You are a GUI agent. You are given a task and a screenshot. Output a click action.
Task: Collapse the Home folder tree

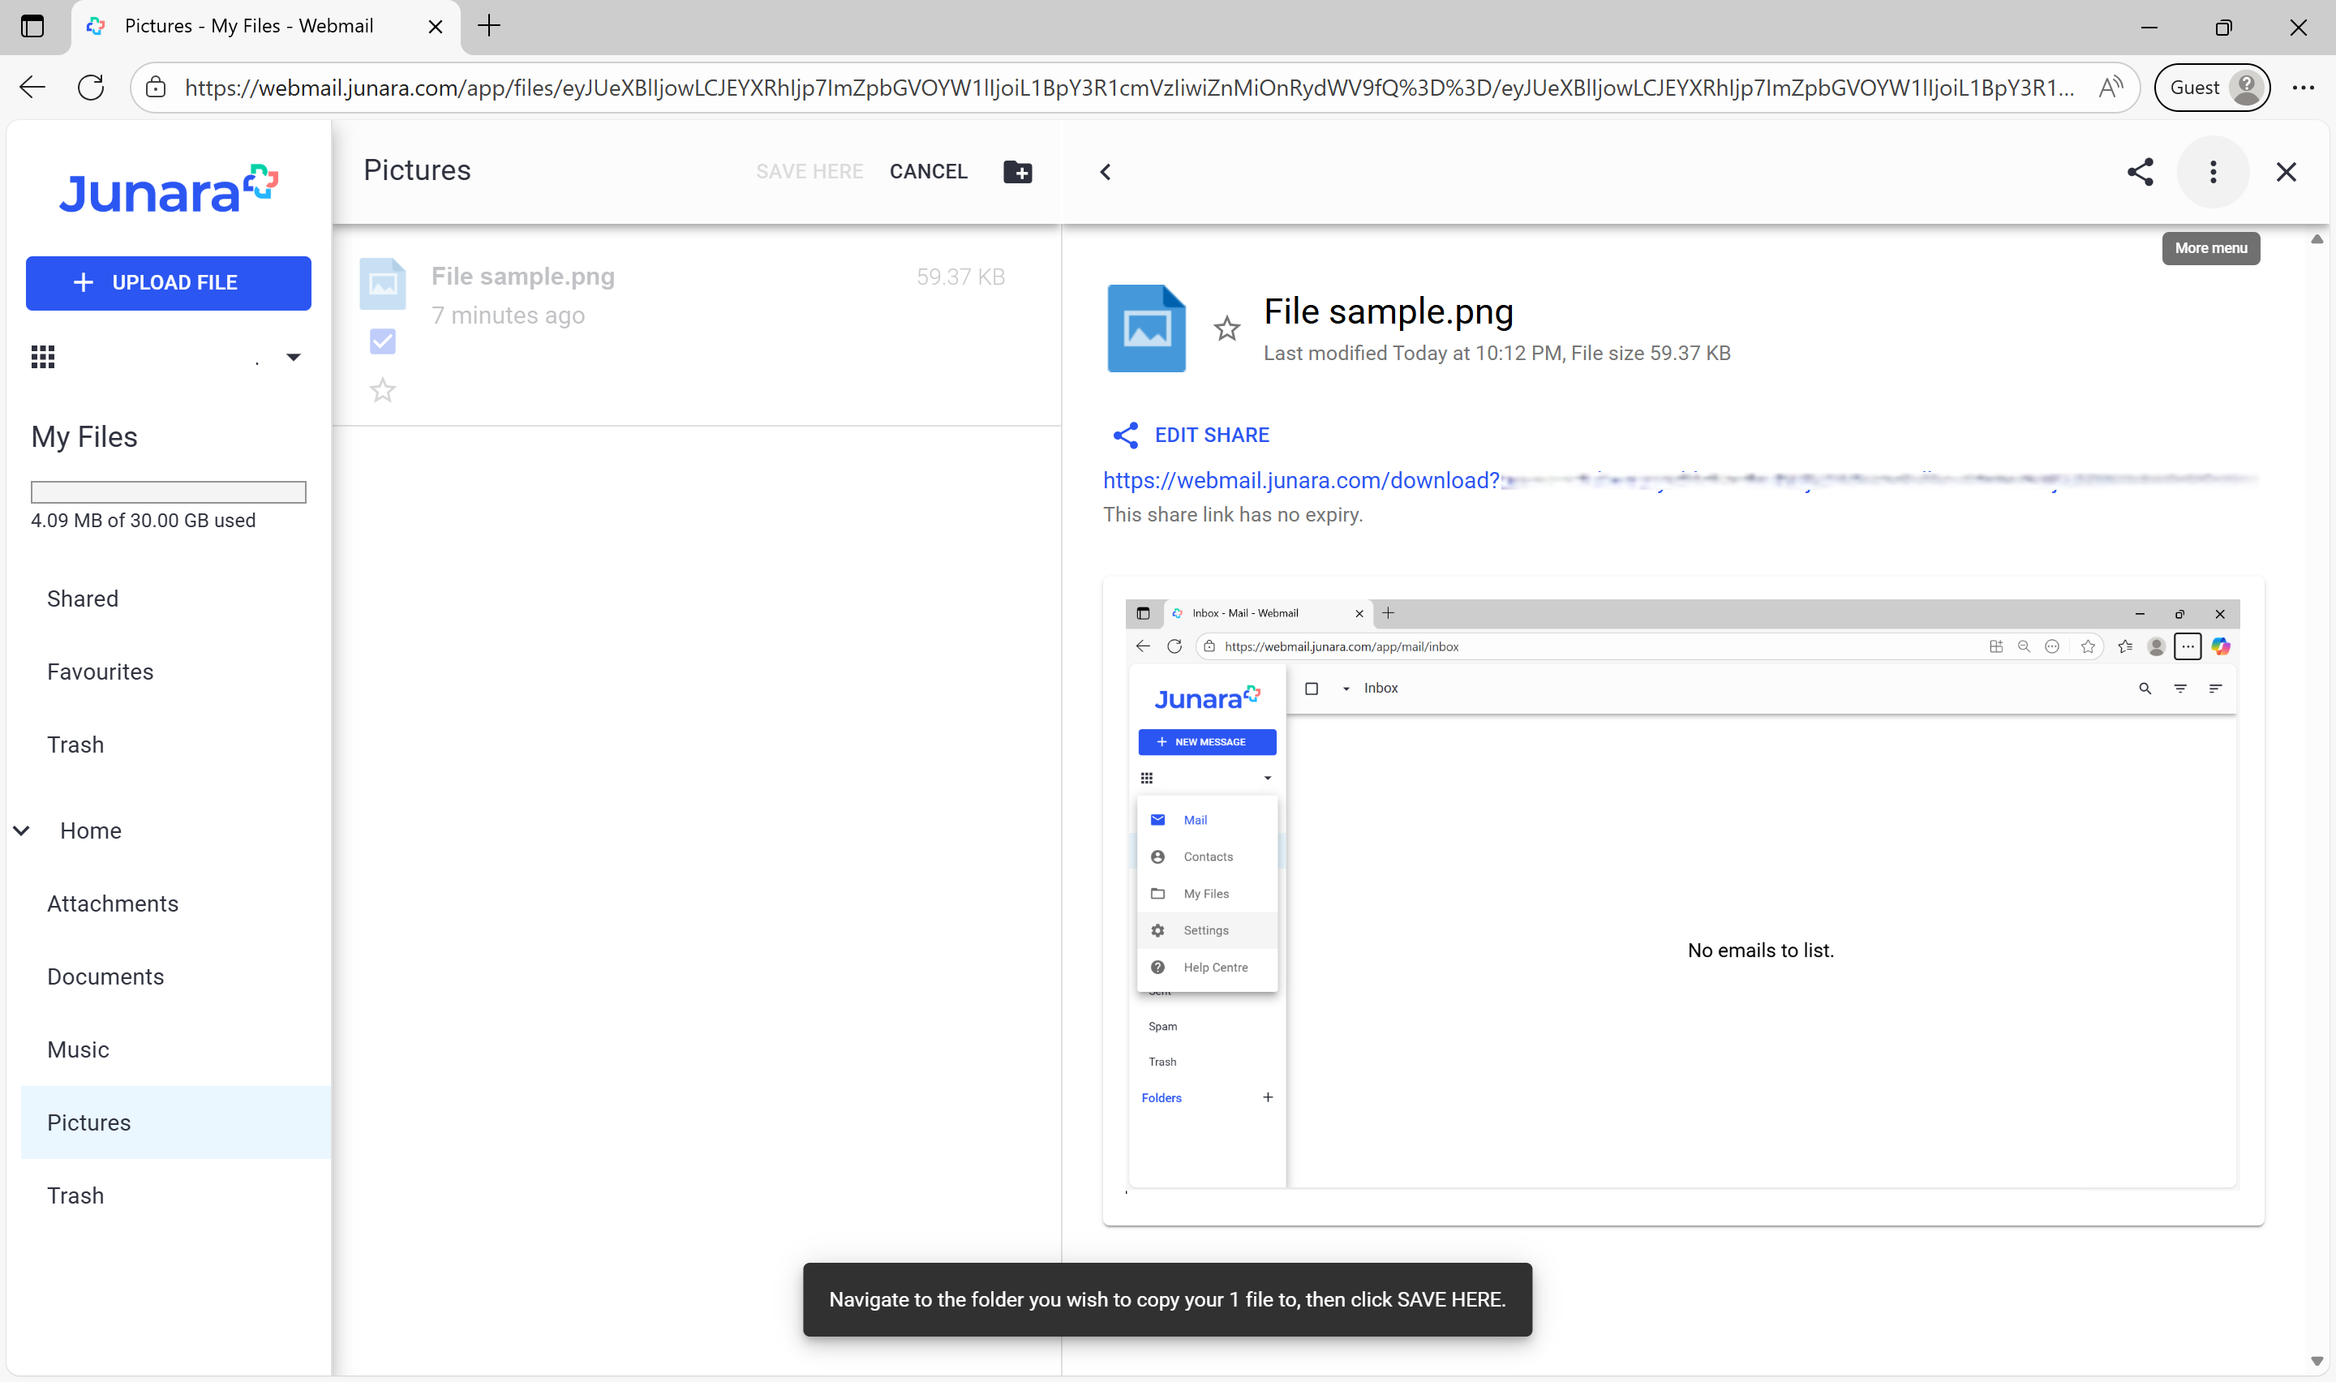(21, 830)
